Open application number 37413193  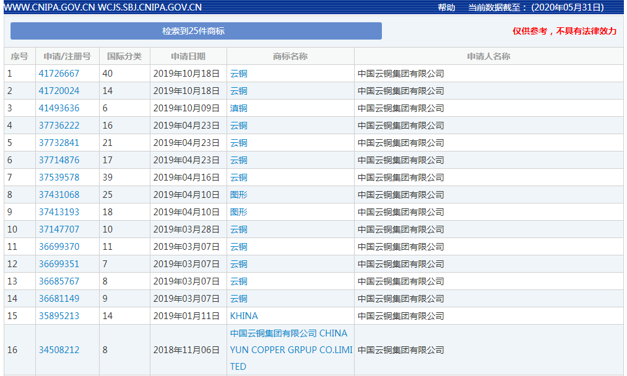pos(59,212)
